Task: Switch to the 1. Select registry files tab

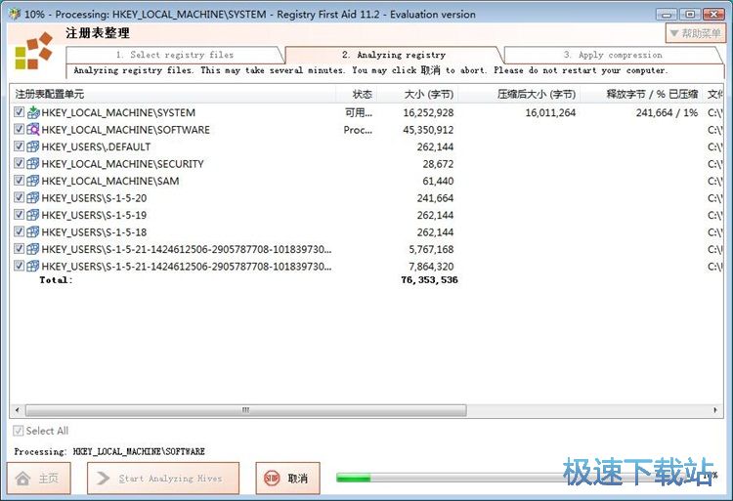Action: click(x=175, y=55)
